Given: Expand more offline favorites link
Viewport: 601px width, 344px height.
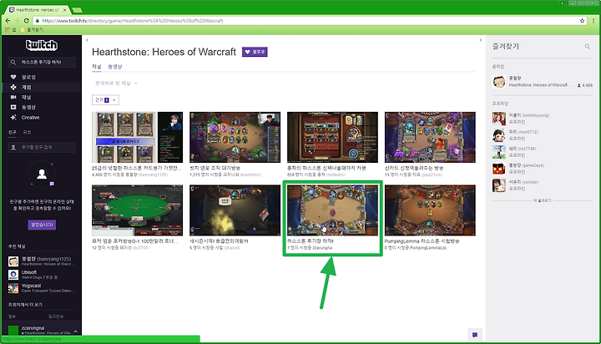Looking at the screenshot, I should (x=542, y=200).
